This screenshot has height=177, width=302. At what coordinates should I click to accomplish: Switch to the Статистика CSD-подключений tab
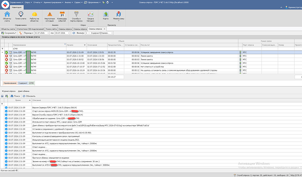[x=30, y=29]
